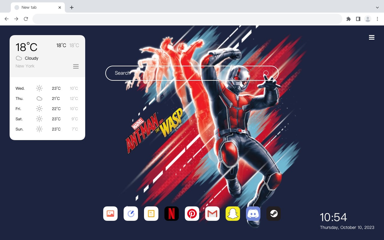Open the Steam shortcut

point(274,214)
